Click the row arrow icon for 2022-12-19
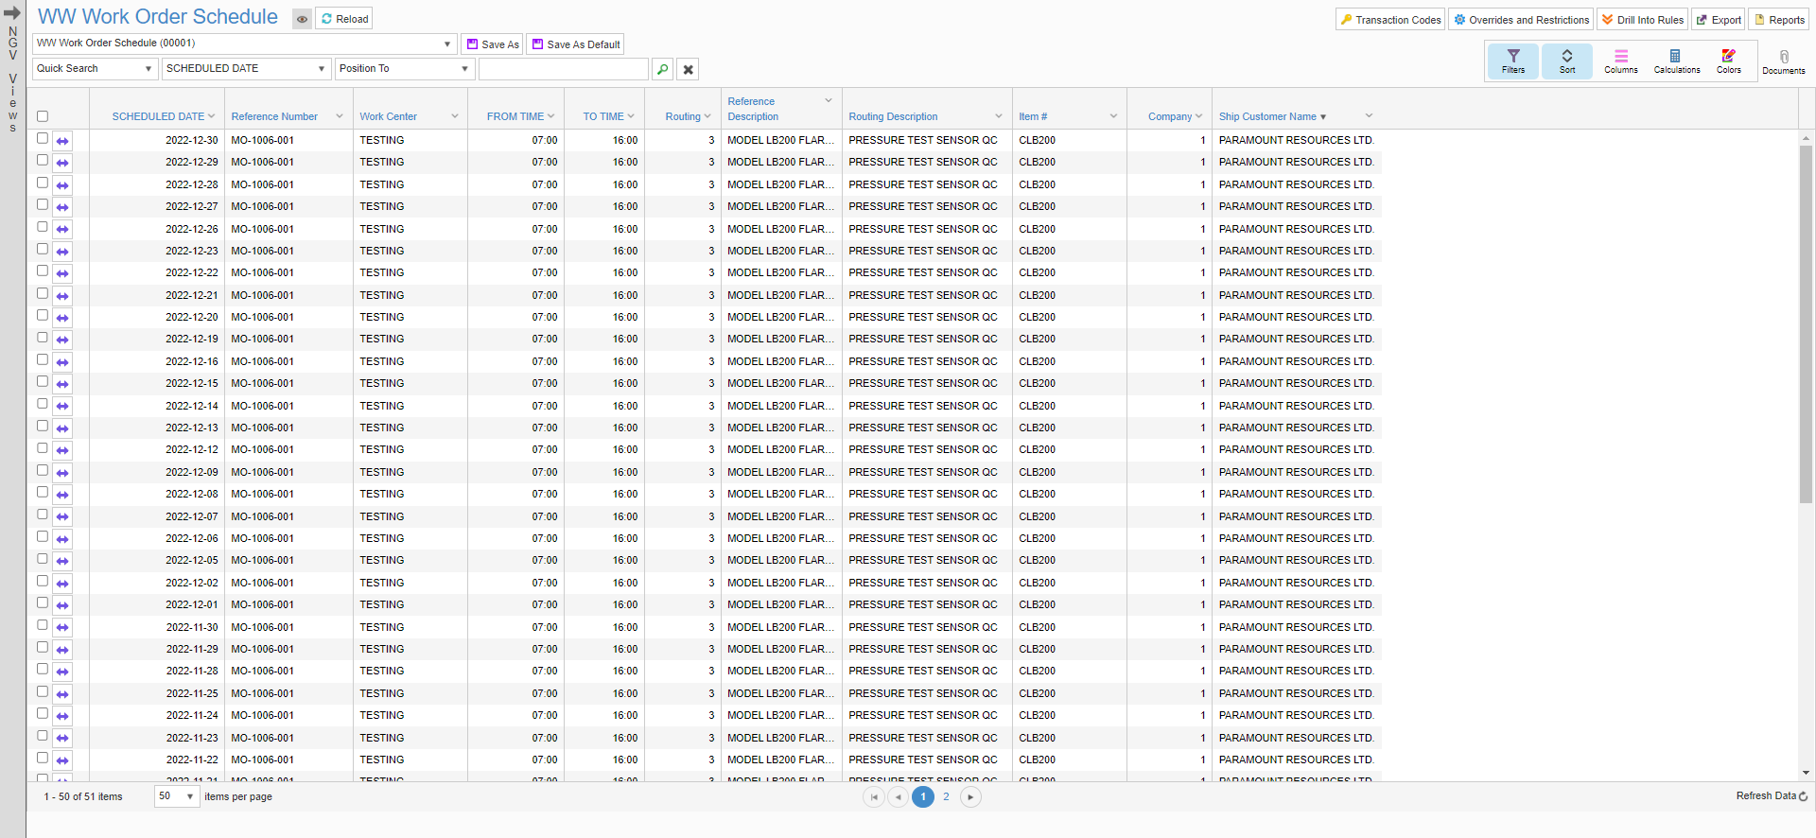The height and width of the screenshot is (838, 1816). [62, 340]
